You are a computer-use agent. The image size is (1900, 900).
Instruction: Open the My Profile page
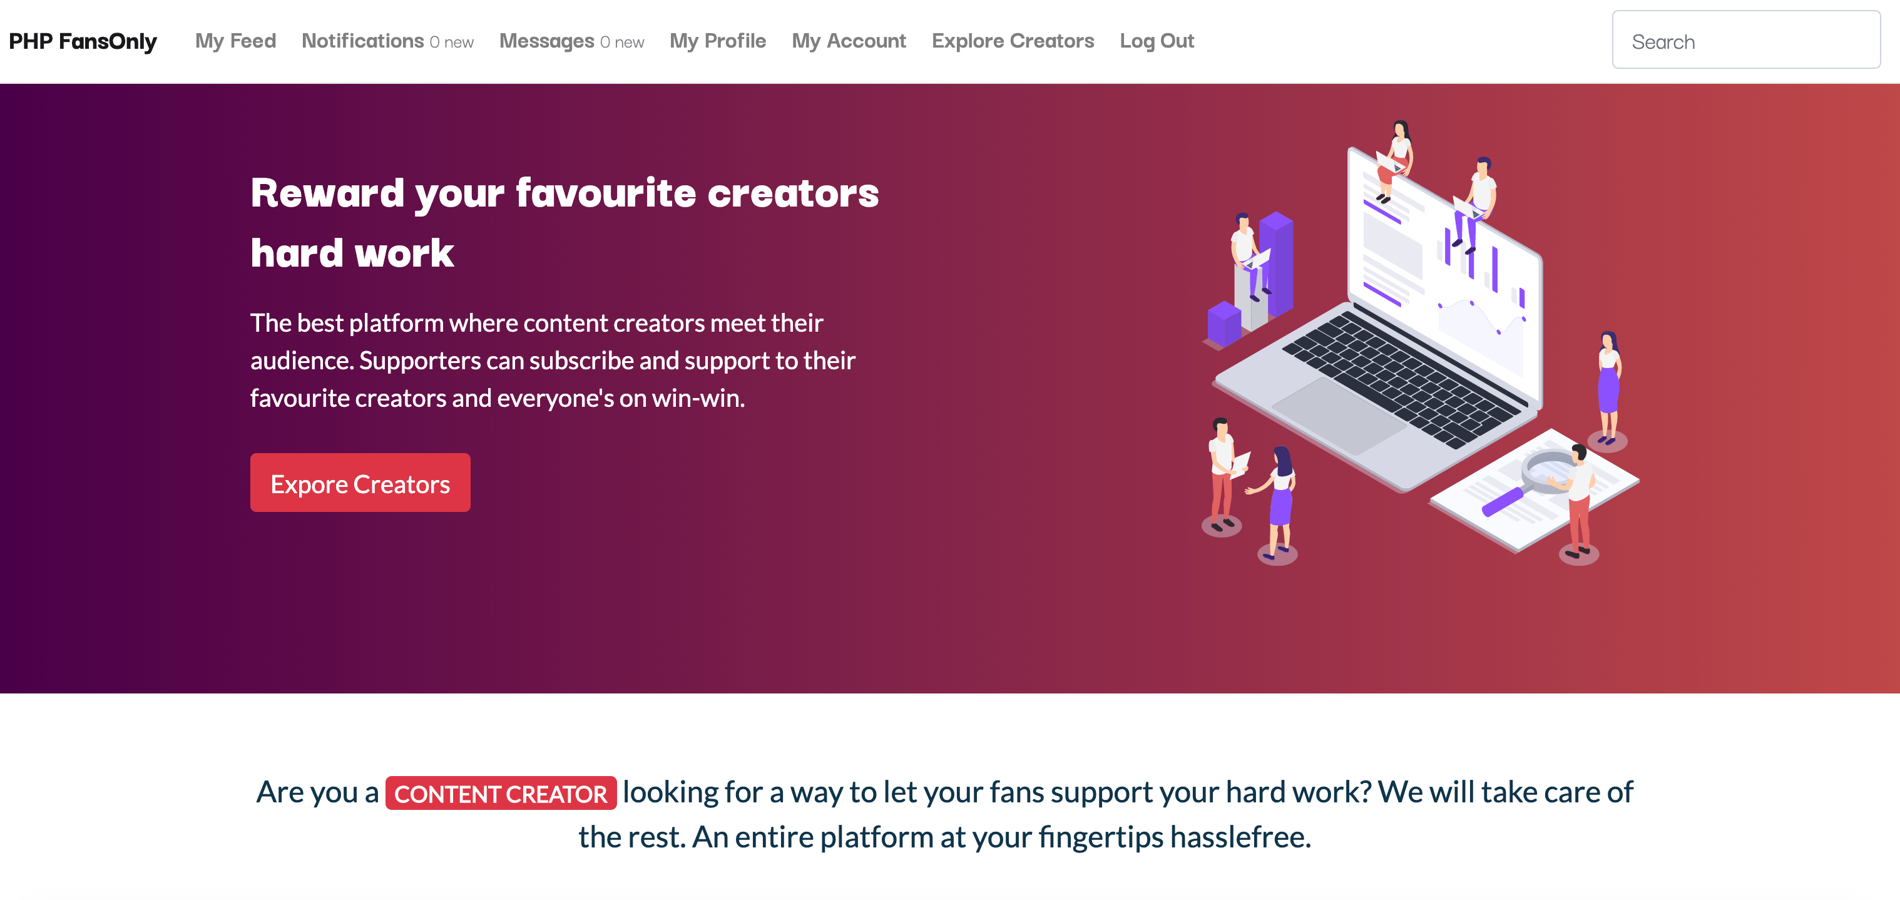(x=717, y=40)
